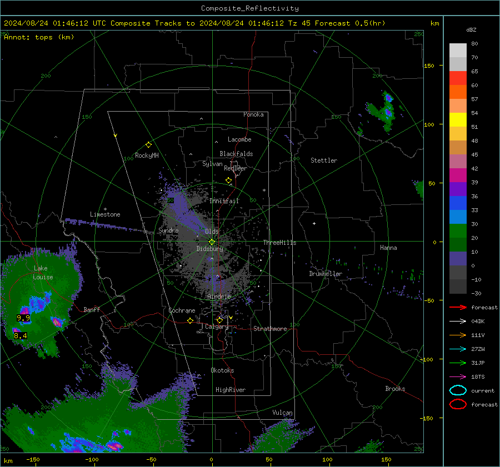Click the yellow diamond marker below RedDeer
This screenshot has width=500, height=467.
point(229,180)
